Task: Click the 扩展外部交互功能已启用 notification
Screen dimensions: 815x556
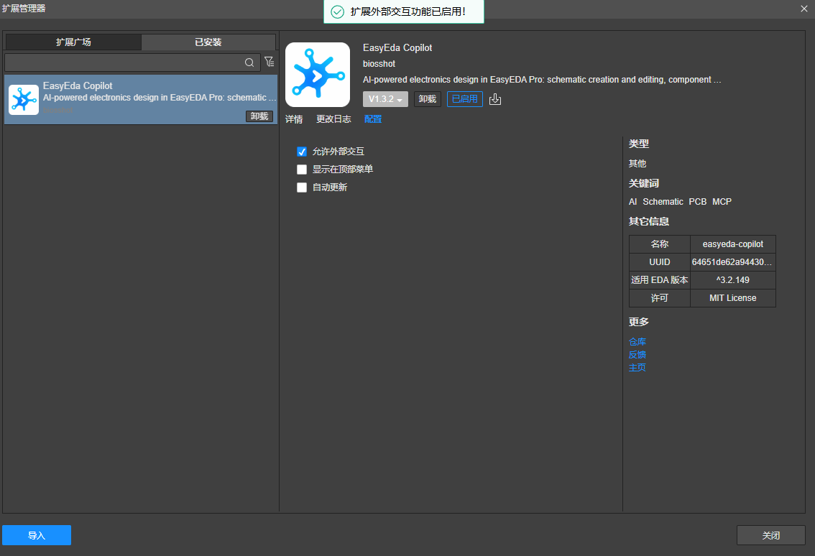Action: pos(404,11)
